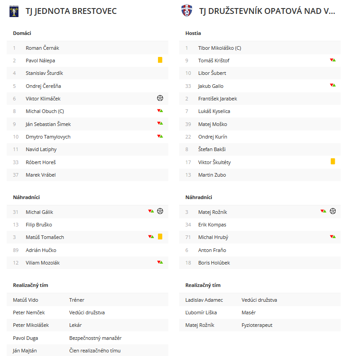Click Ladislav Adamec in Realizačný tím
Viewport: 346px width, 356px height.
(x=204, y=300)
